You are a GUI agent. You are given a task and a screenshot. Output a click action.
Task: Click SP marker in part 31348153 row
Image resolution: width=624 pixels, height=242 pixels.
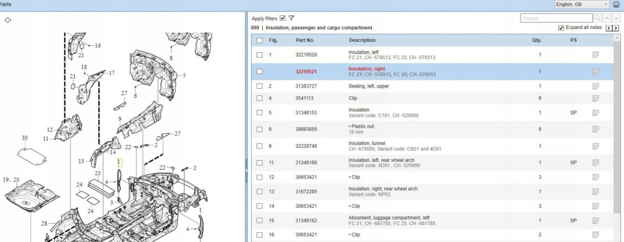[573, 113]
